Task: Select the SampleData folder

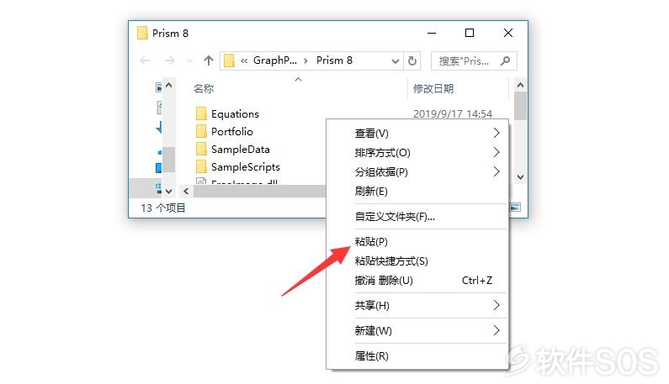Action: click(x=240, y=150)
